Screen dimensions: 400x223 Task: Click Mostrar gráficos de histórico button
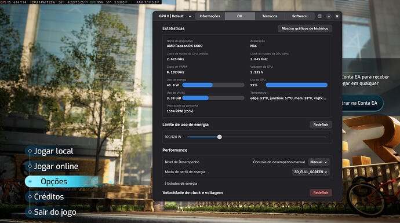pyautogui.click(x=305, y=28)
